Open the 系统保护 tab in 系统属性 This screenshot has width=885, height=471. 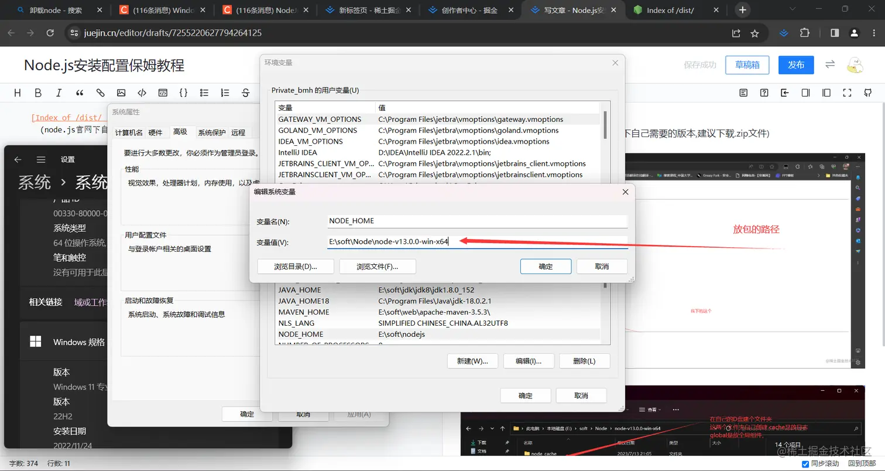[x=212, y=132]
